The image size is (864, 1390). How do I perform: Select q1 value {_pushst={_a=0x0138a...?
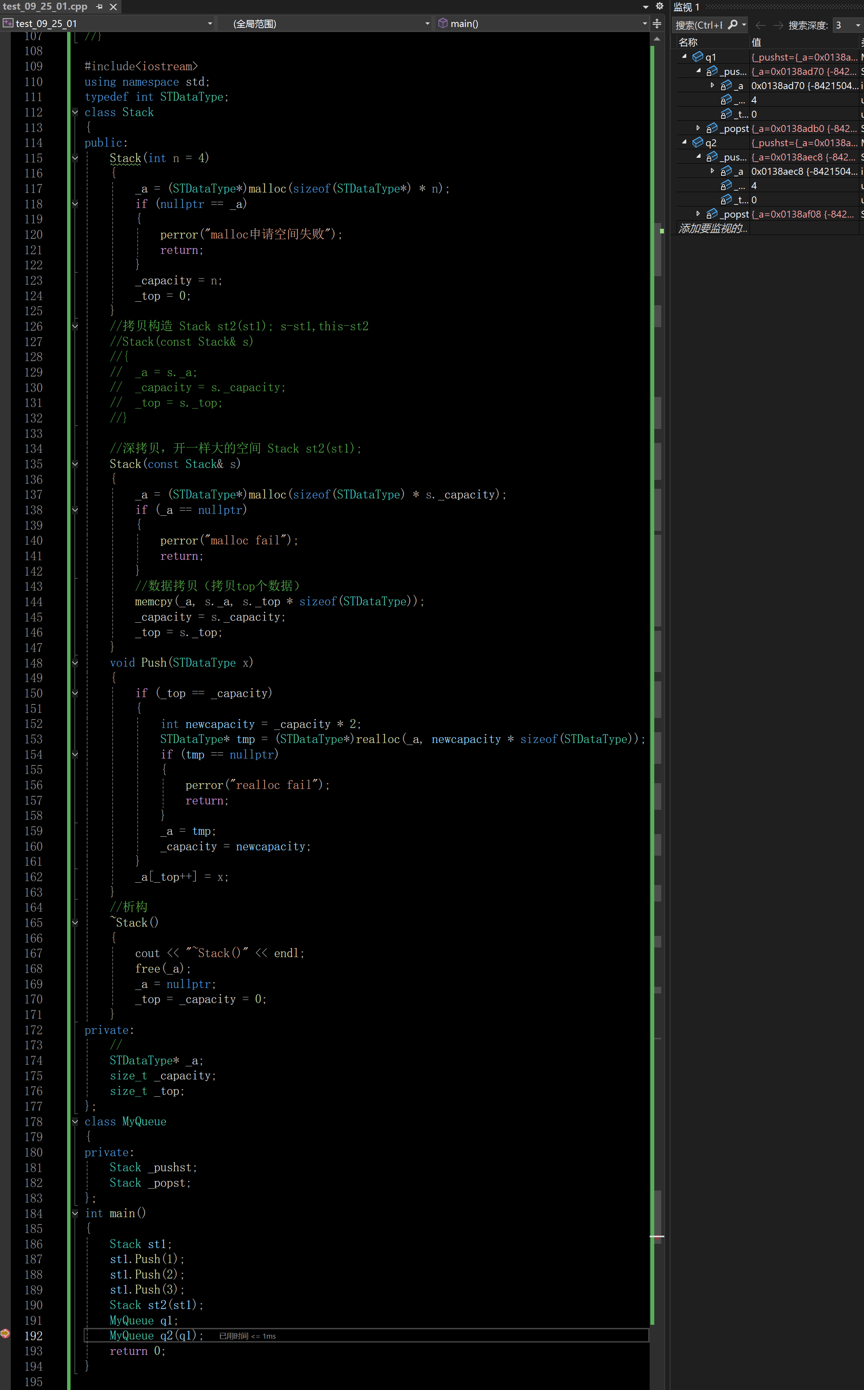click(x=804, y=57)
